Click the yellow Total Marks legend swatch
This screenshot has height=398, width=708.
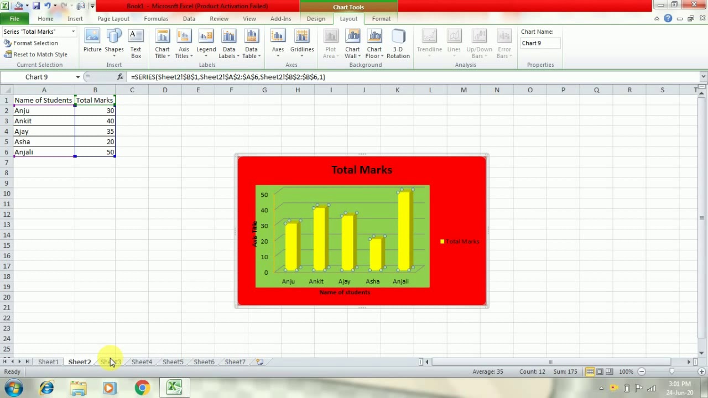(442, 242)
